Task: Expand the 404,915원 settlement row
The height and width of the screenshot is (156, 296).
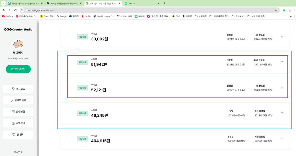Action: [x=282, y=138]
